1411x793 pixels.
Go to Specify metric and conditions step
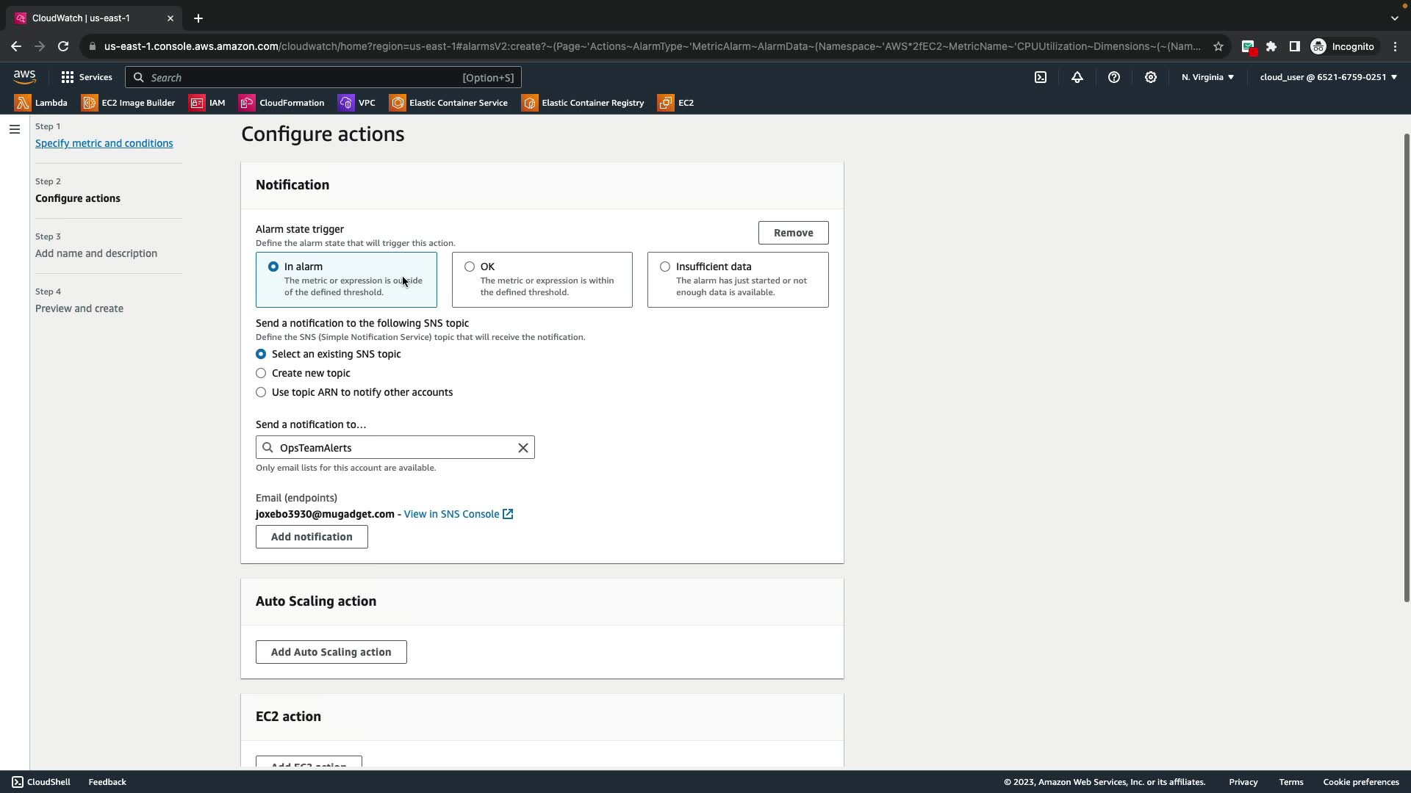pos(104,143)
